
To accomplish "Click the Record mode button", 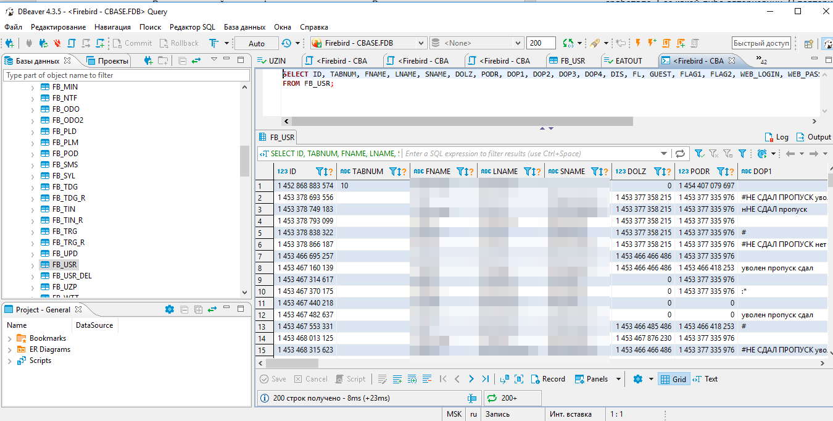I will 547,379.
